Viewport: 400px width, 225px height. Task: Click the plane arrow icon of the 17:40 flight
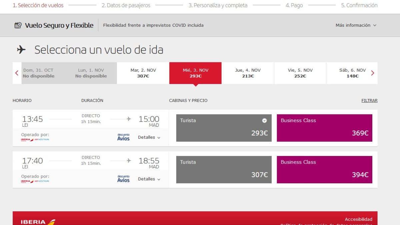(129, 161)
